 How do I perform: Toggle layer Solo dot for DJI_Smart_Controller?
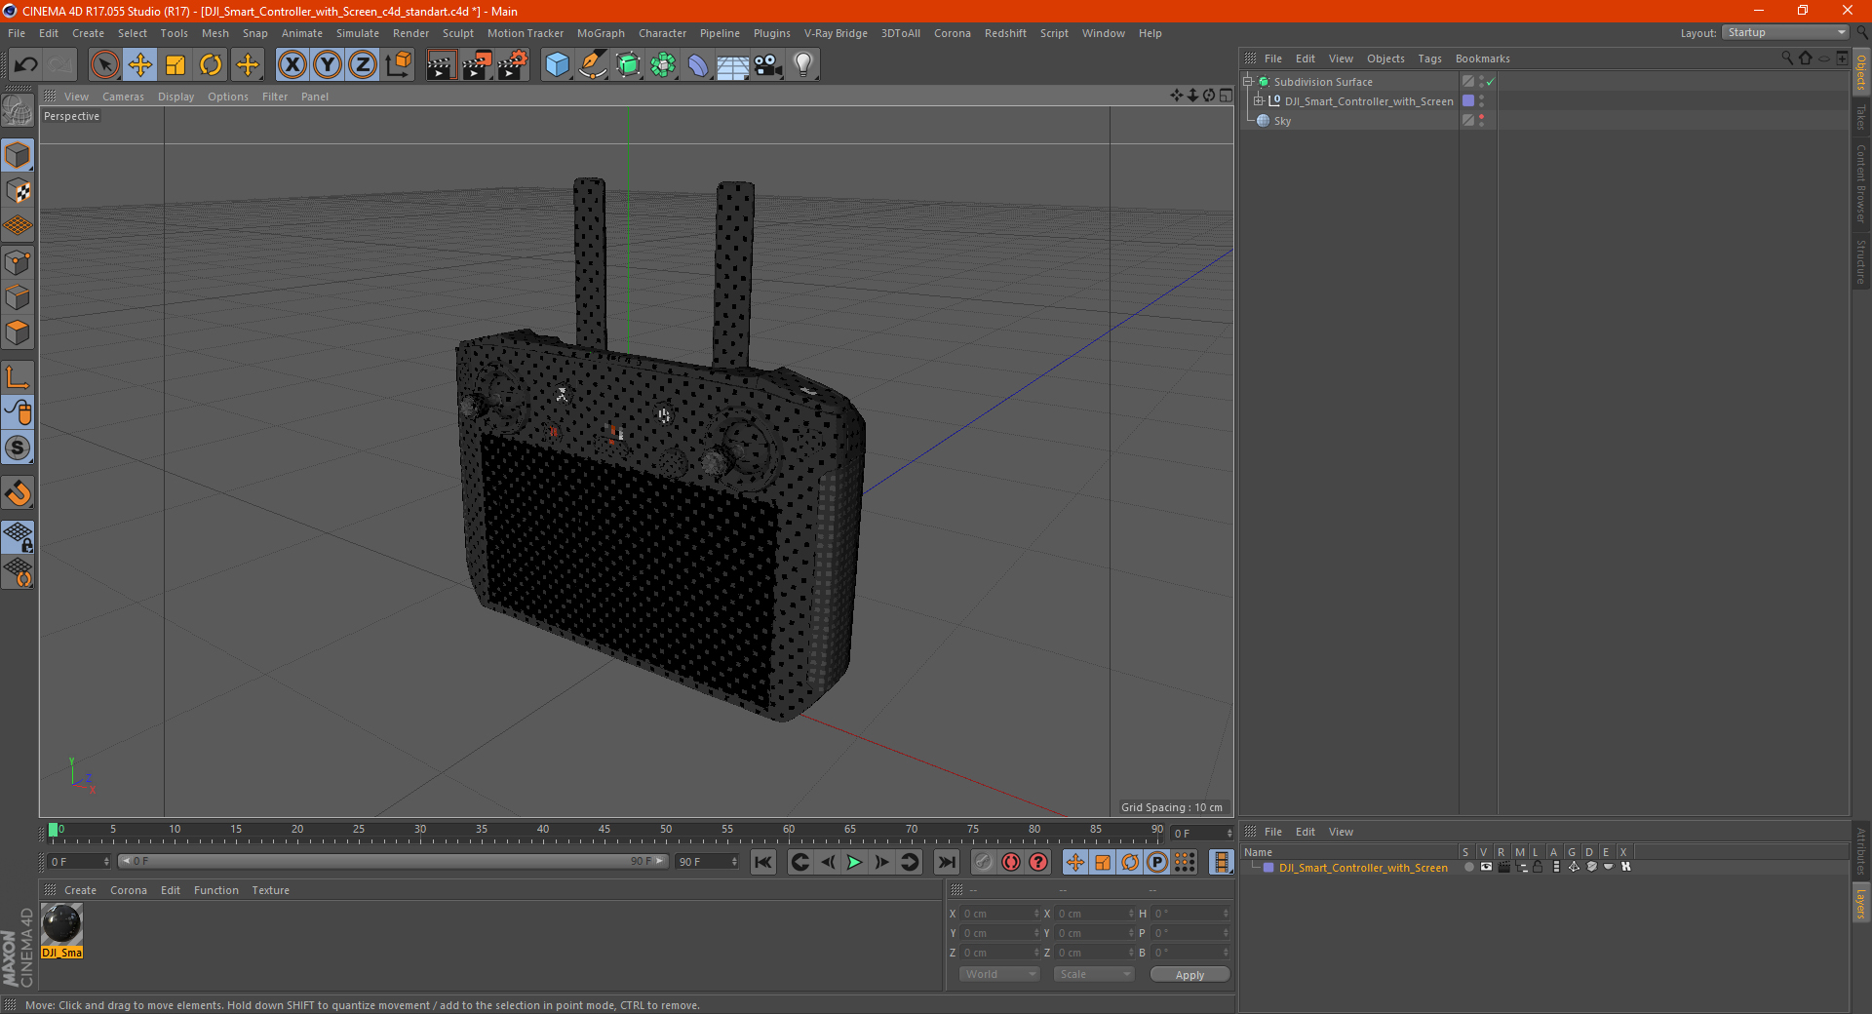coord(1469,867)
